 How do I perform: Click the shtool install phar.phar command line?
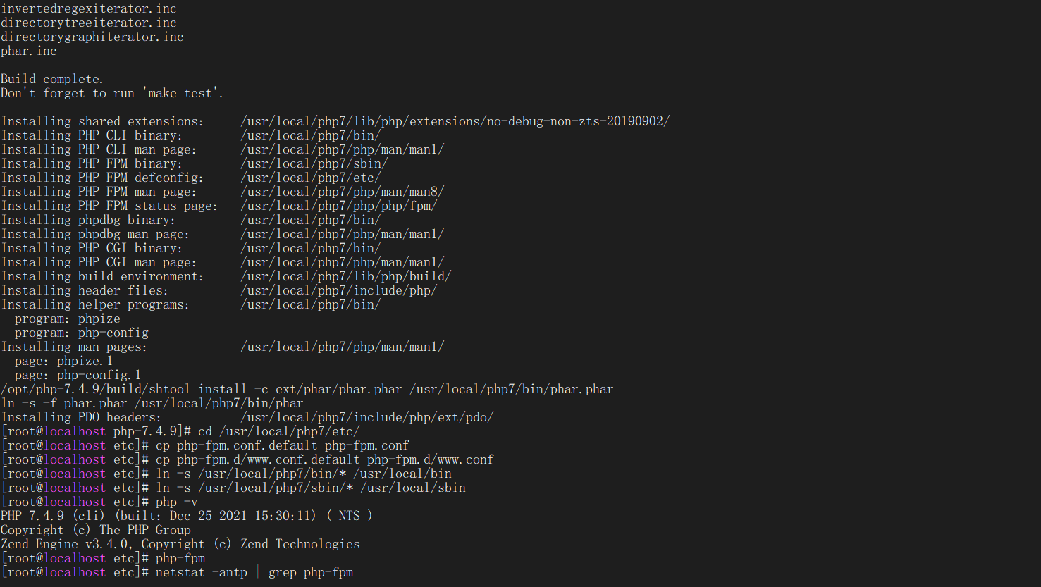point(307,389)
